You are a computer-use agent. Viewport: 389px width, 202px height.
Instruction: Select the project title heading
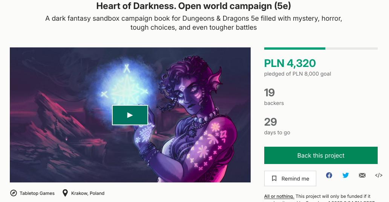click(x=193, y=6)
